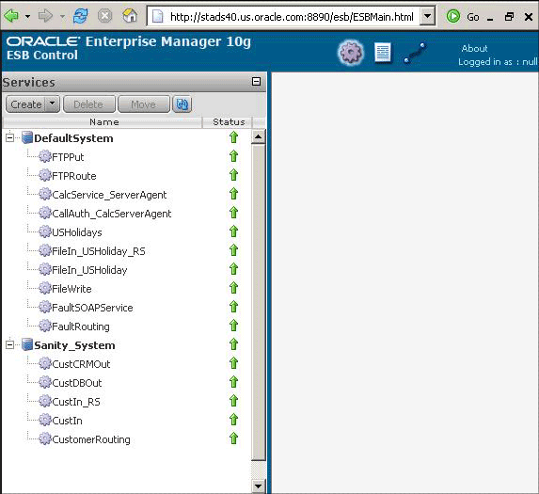539x494 pixels.
Task: Open the address bar history dropdown
Action: pos(427,16)
